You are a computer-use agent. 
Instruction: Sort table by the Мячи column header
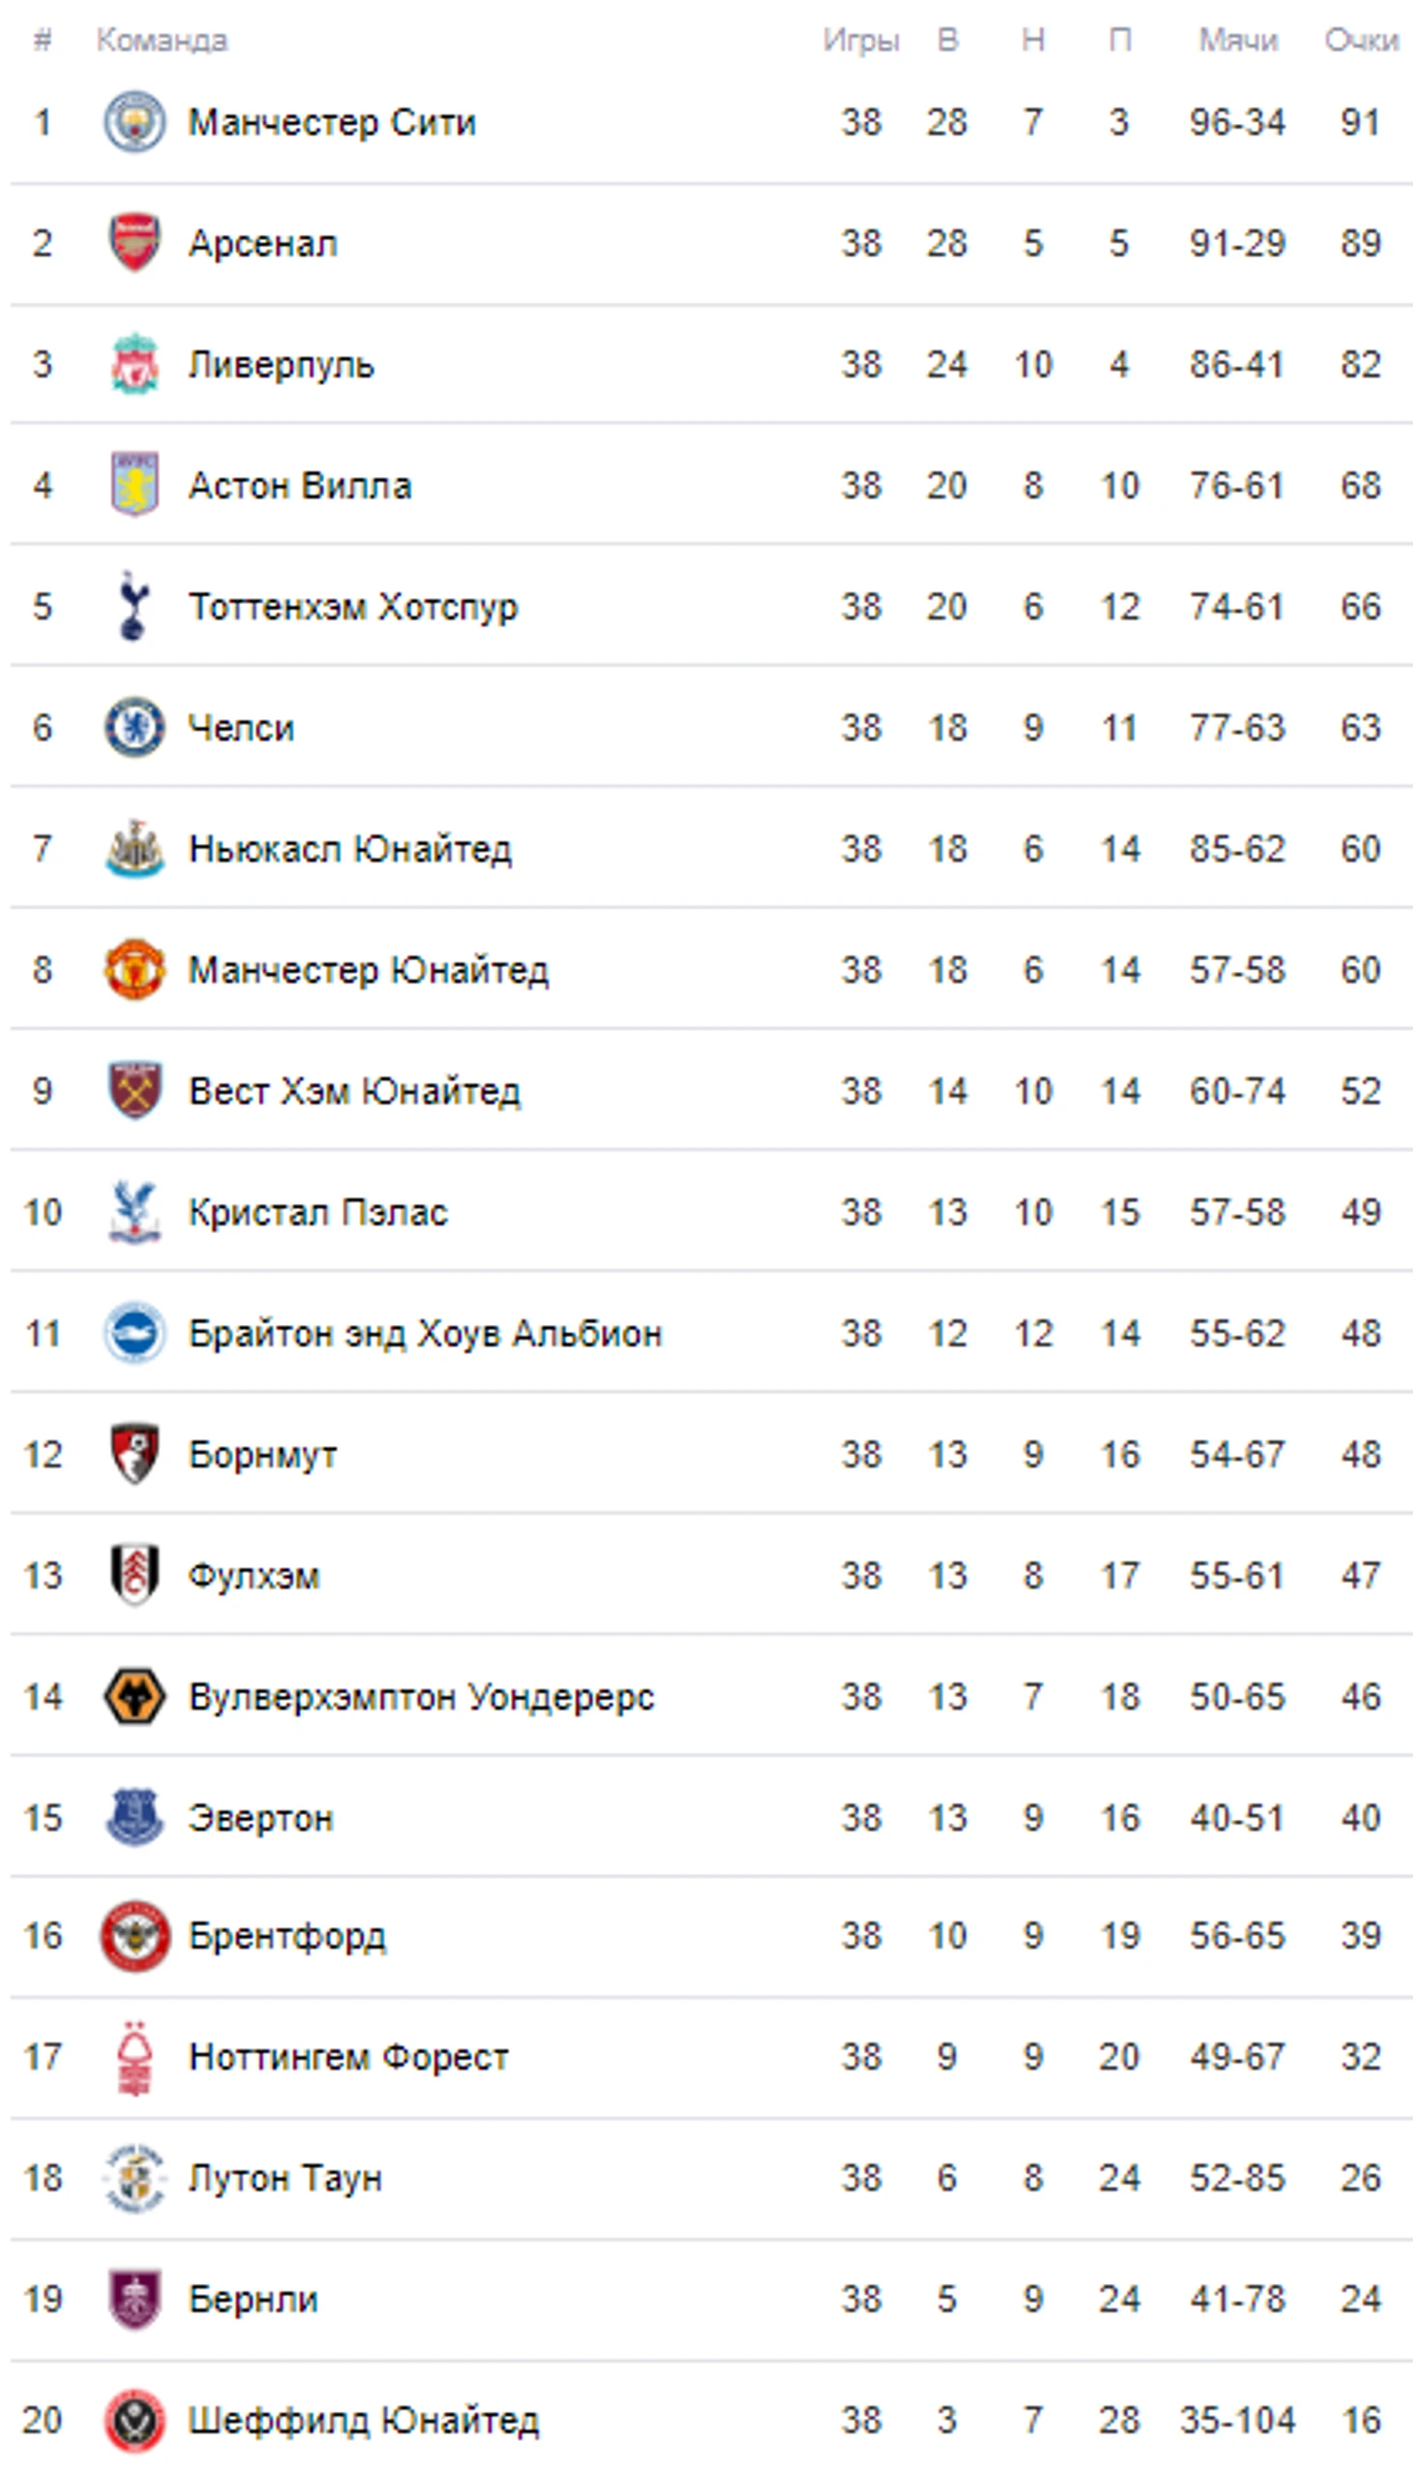point(1238,40)
